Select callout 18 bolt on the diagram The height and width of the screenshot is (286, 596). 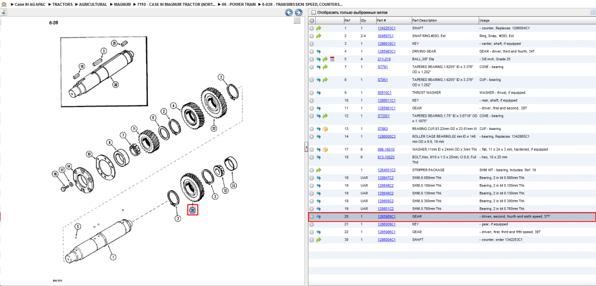[55, 175]
